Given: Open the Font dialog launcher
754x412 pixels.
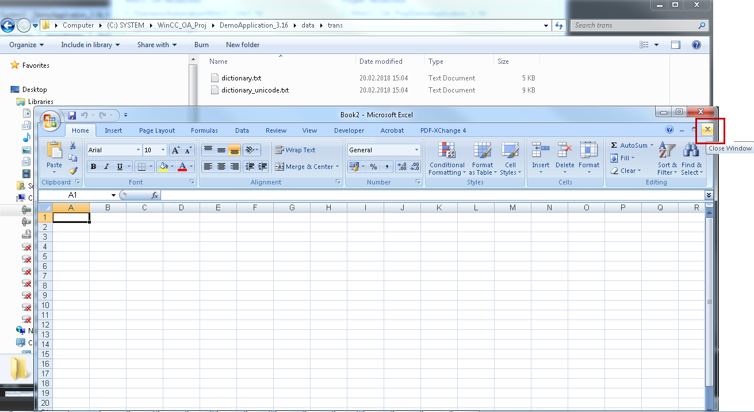Looking at the screenshot, I should (x=192, y=182).
